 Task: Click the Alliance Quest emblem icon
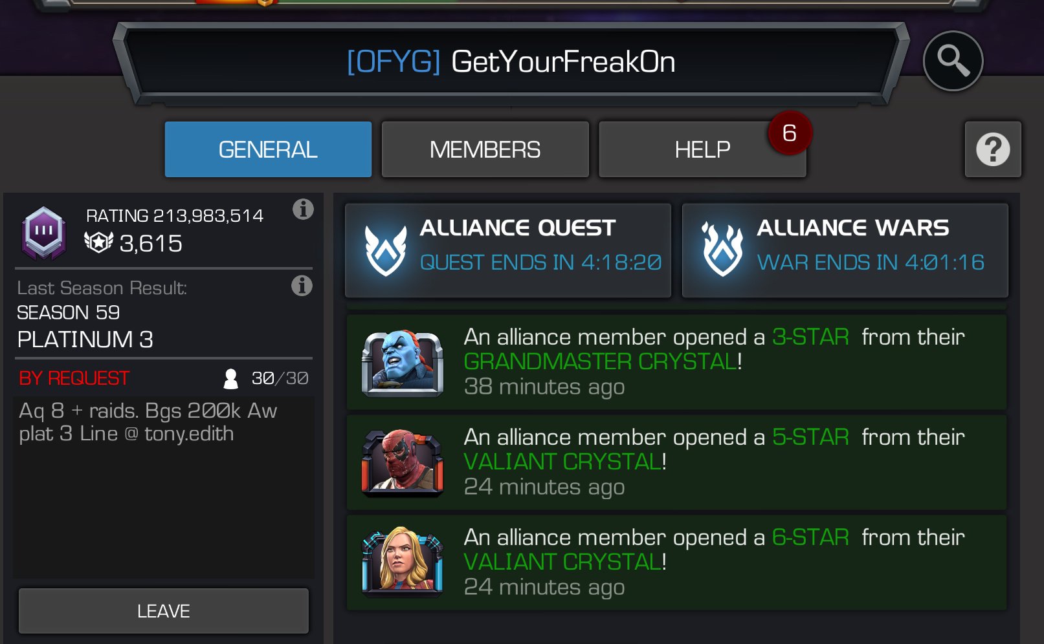pyautogui.click(x=386, y=251)
